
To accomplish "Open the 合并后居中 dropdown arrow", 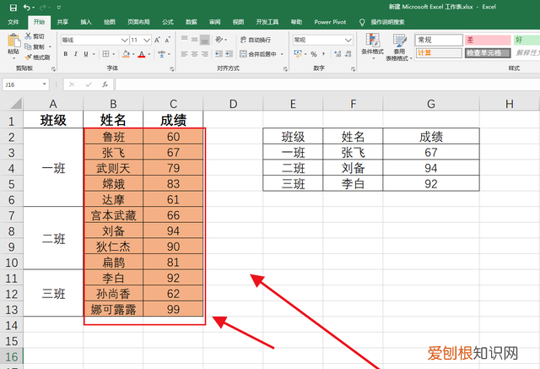I will coord(282,54).
